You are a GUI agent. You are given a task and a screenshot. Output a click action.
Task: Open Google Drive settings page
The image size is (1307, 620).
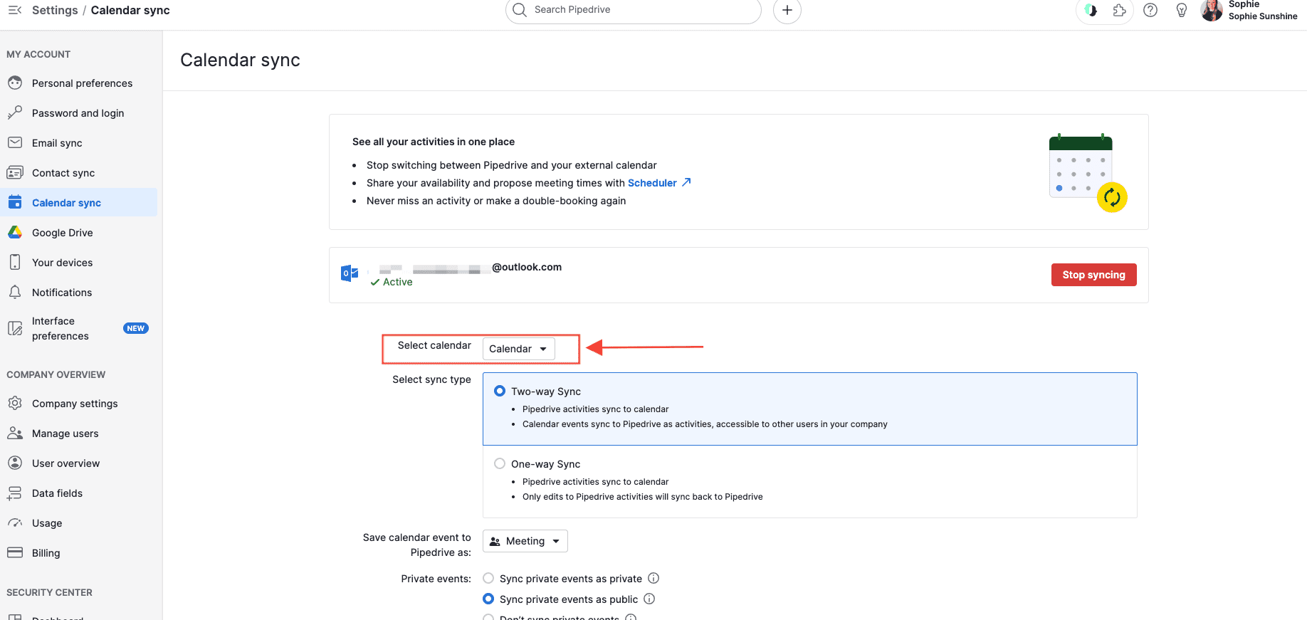pyautogui.click(x=63, y=233)
